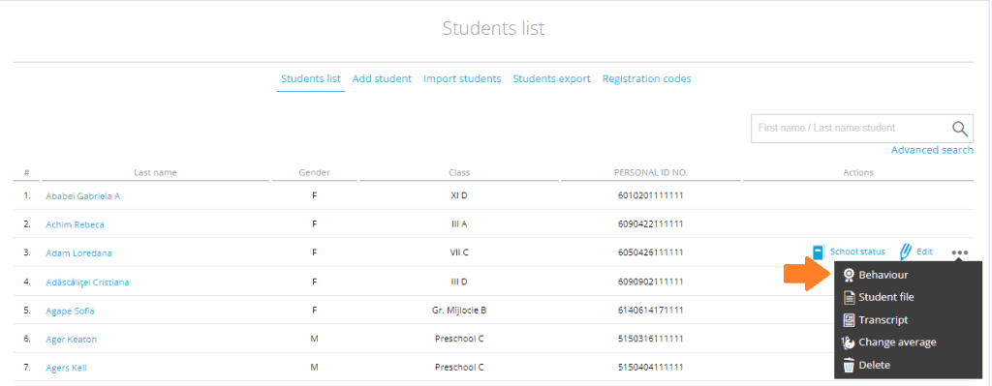Click the Delete trash icon
The height and width of the screenshot is (386, 992).
tap(849, 365)
